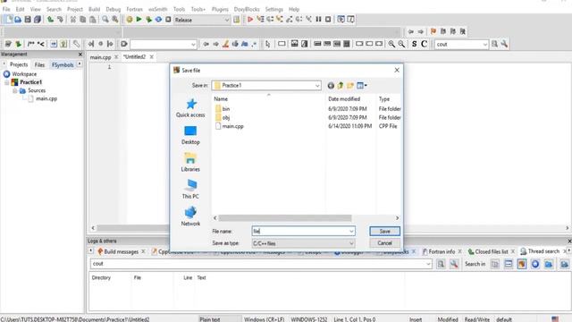572x322 pixels.
Task: Click the bold S toolbar icon
Action: (x=414, y=44)
